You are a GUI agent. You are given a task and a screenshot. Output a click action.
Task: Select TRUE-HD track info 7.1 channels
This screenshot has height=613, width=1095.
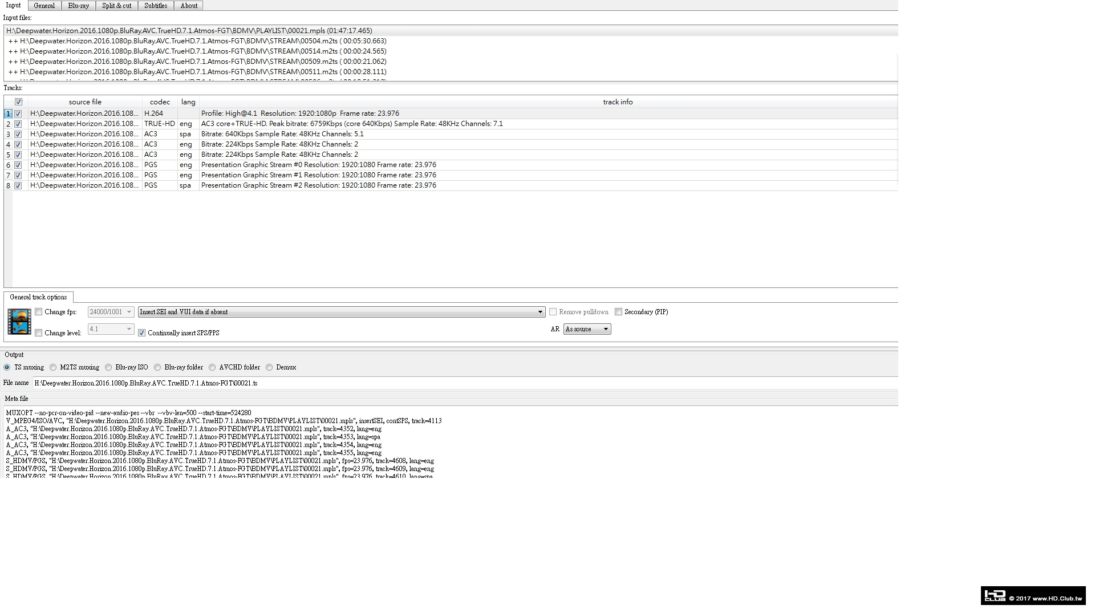click(548, 124)
